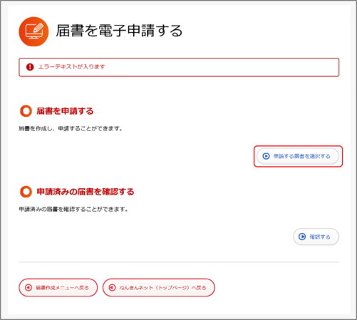Click the orange ring beside 申請済みの届書を確認する
357x320 pixels.
click(x=26, y=192)
